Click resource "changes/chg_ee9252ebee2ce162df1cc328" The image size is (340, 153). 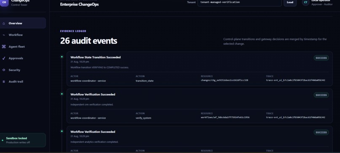coord(224,80)
